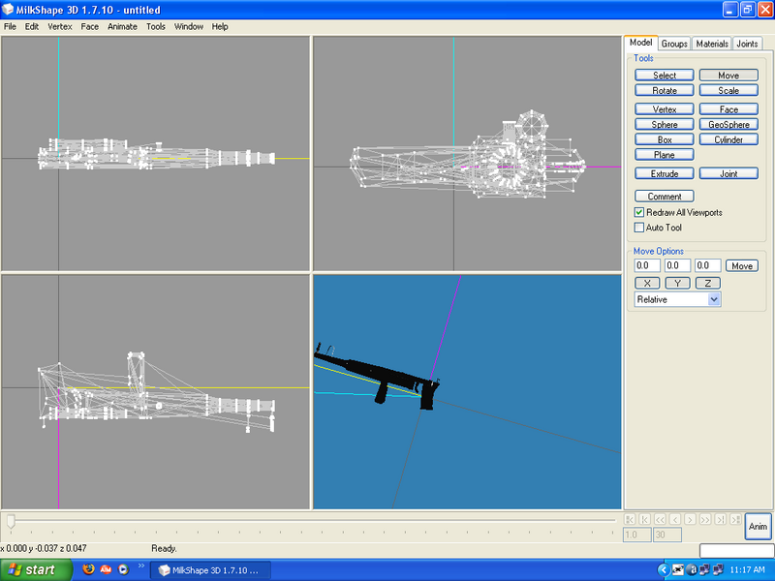The image size is (775, 581).
Task: Show hidden system tray icons
Action: [664, 569]
